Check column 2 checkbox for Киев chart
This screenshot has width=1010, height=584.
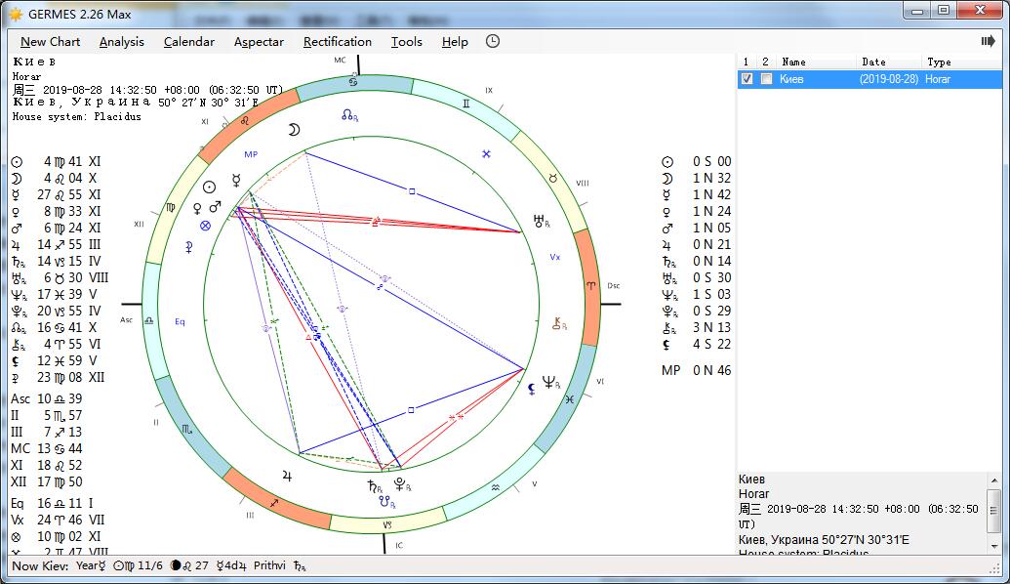pyautogui.click(x=766, y=79)
